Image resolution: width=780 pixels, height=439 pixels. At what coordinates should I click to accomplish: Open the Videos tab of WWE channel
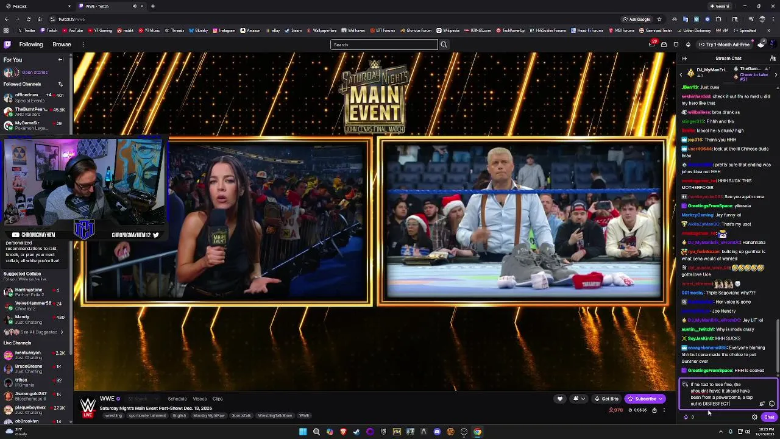(199, 399)
